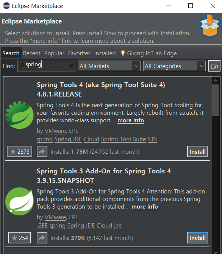Open the All Markets dropdown
Viewport: 222px width, 254px height.
tap(109, 66)
